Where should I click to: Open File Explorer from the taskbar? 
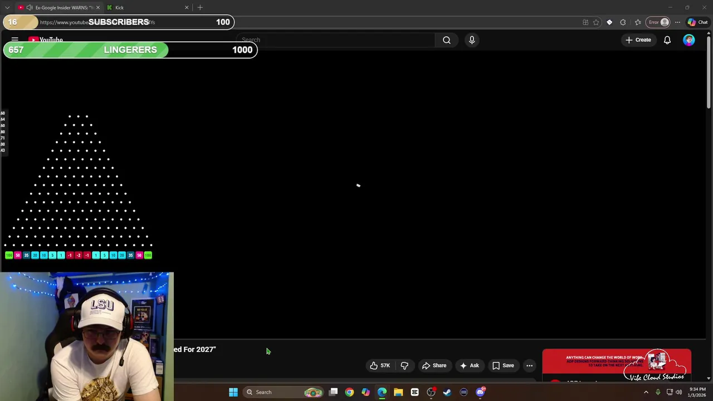(398, 392)
